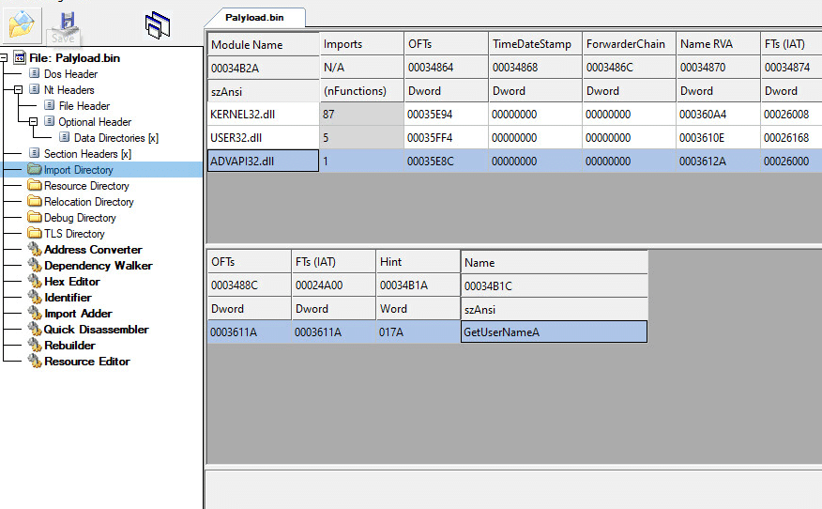This screenshot has width=822, height=509.
Task: Open the TLS Directory folder item
Action: [x=74, y=234]
